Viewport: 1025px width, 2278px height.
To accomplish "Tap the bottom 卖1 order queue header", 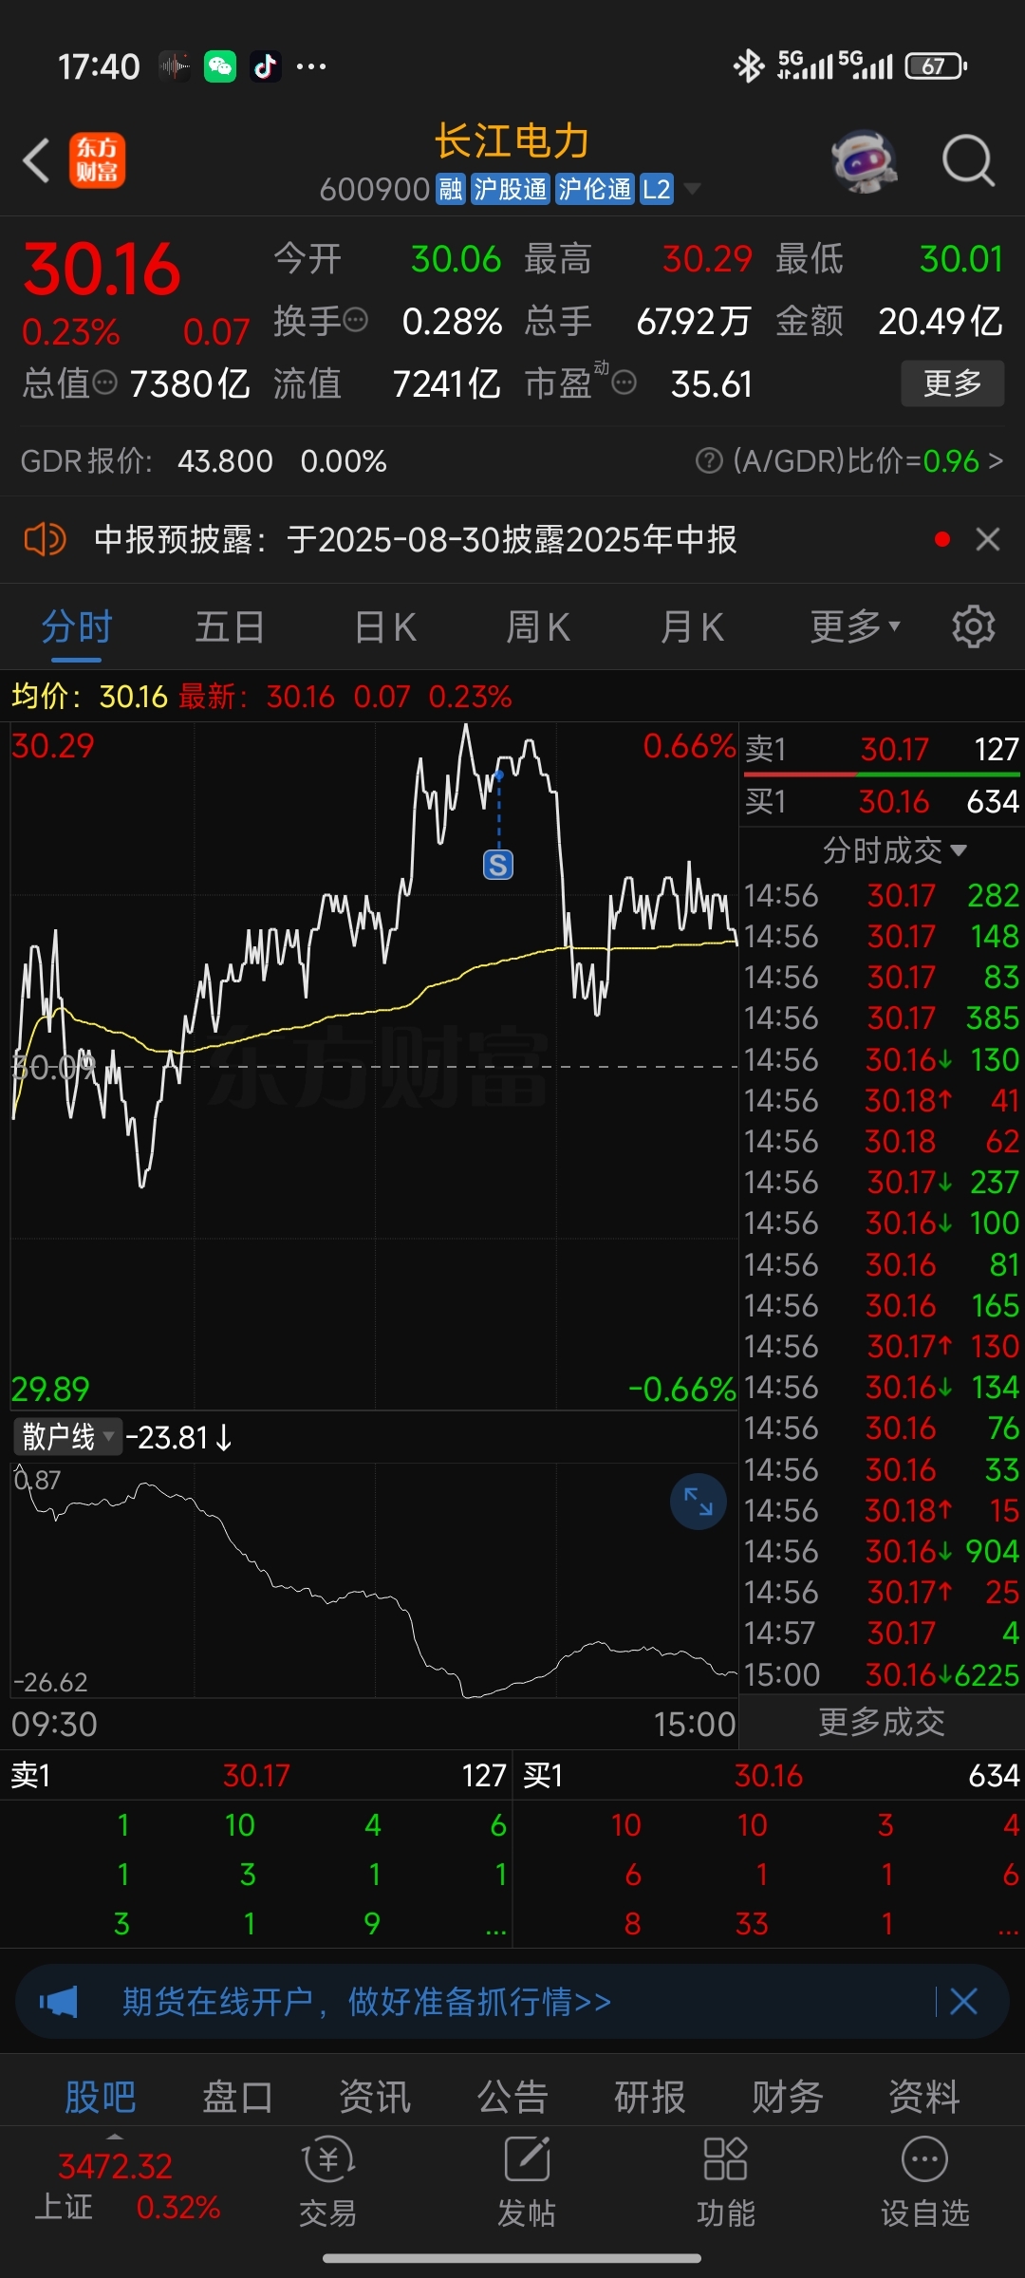I will coord(256,1775).
